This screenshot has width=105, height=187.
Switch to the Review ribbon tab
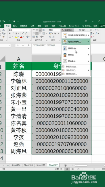(46, 26)
